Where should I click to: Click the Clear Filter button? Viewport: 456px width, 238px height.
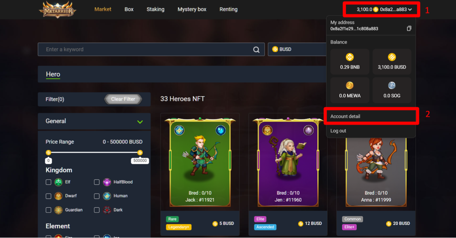pyautogui.click(x=123, y=99)
